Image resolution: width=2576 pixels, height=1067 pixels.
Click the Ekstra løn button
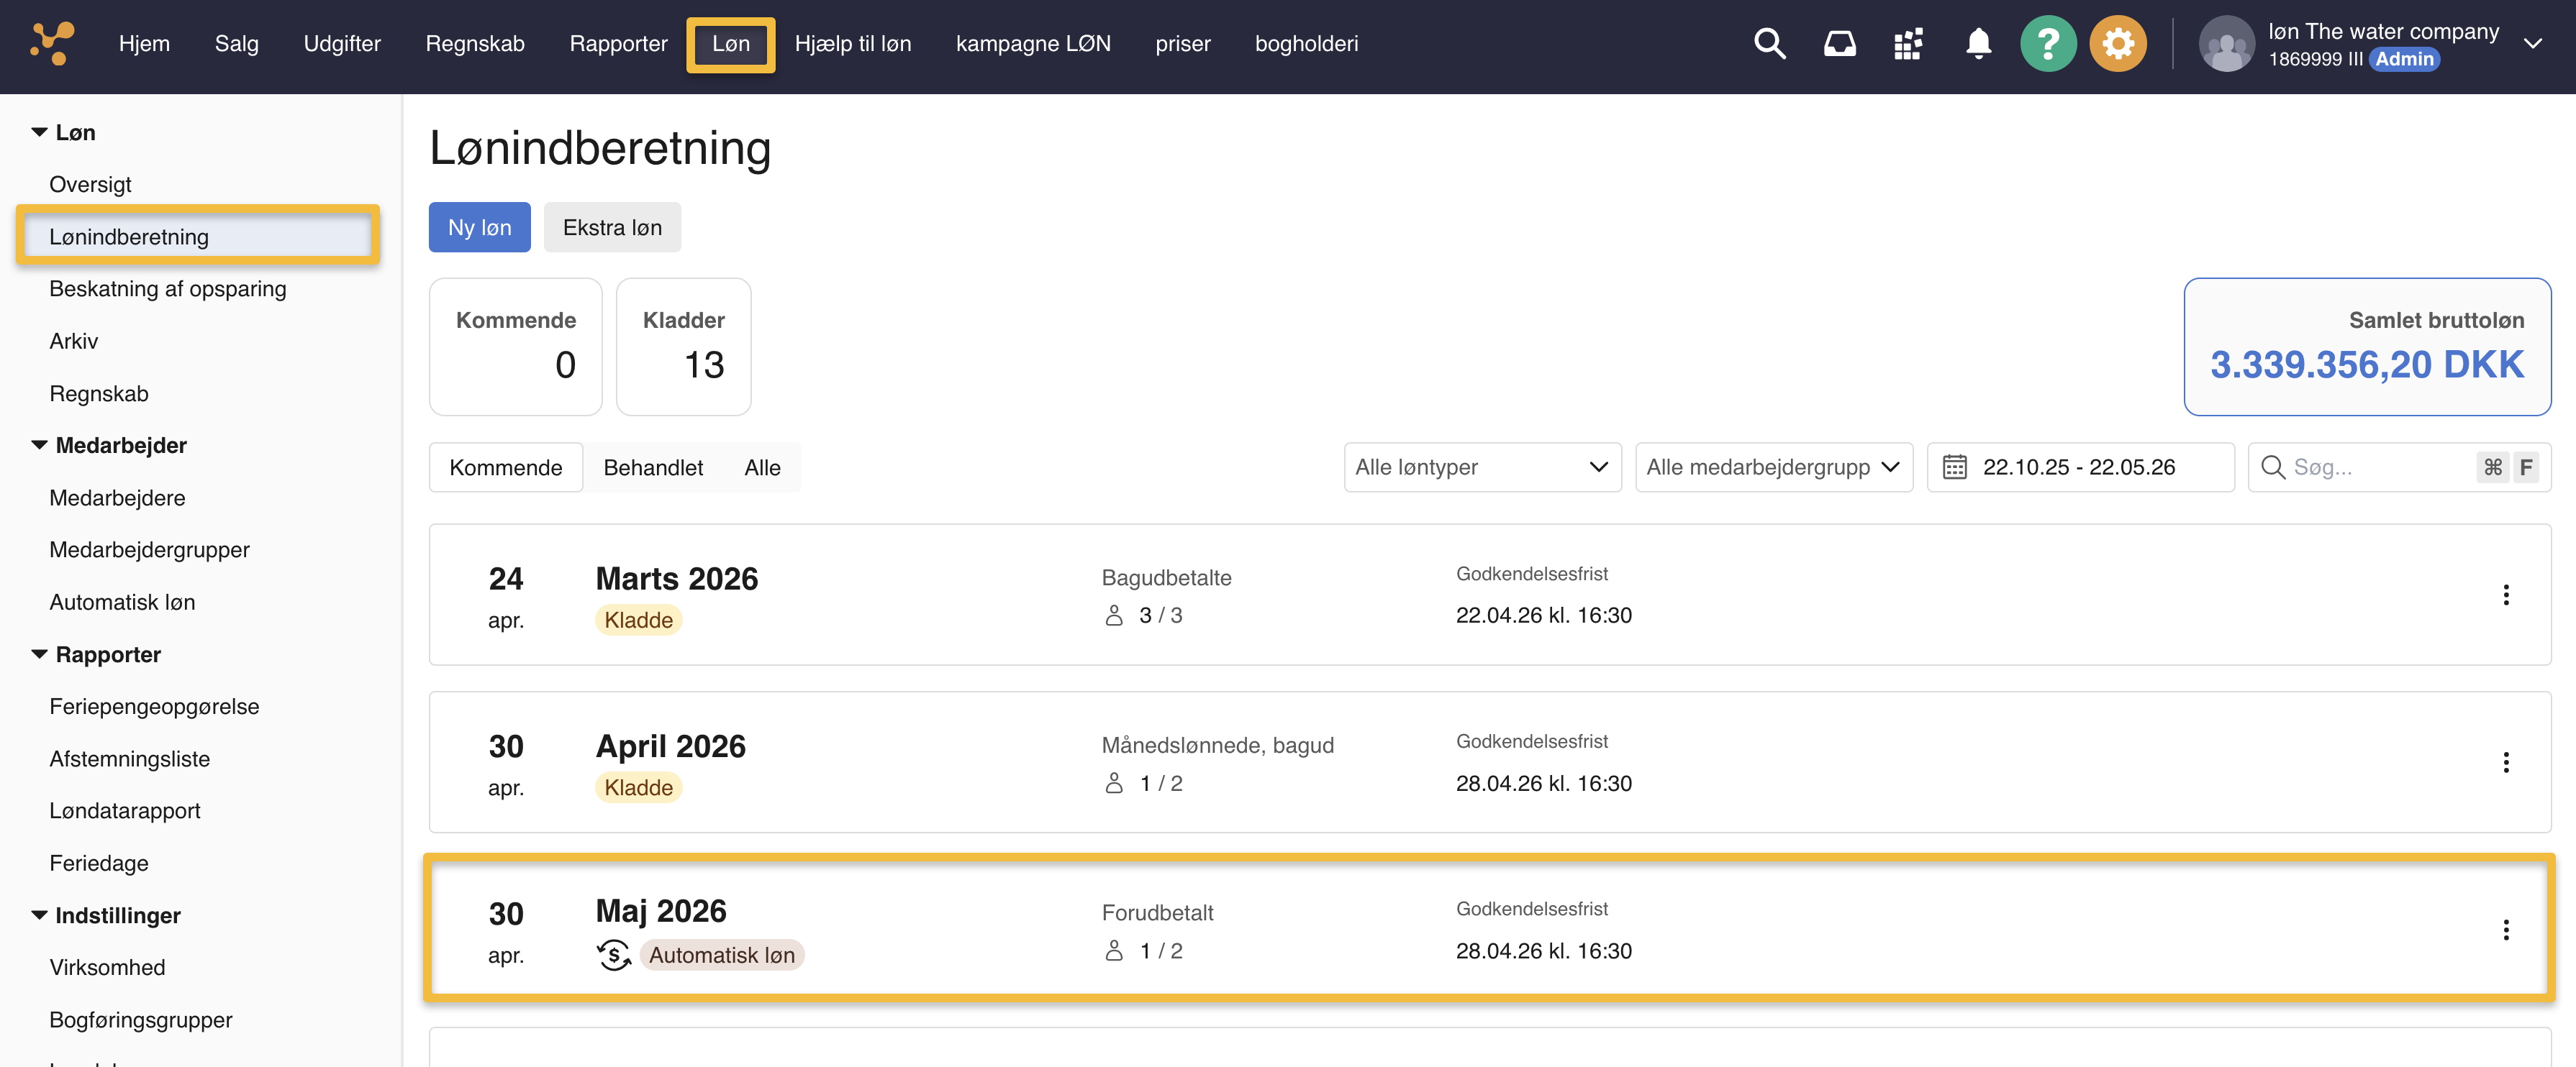click(612, 226)
